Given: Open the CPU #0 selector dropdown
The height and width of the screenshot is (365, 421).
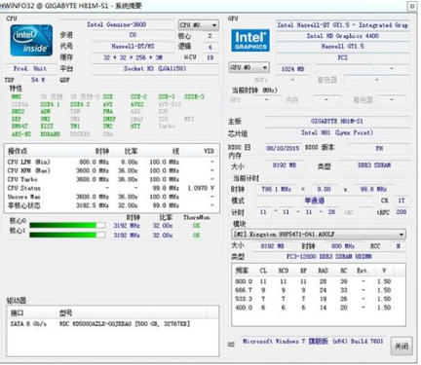Looking at the screenshot, I should pos(198,25).
